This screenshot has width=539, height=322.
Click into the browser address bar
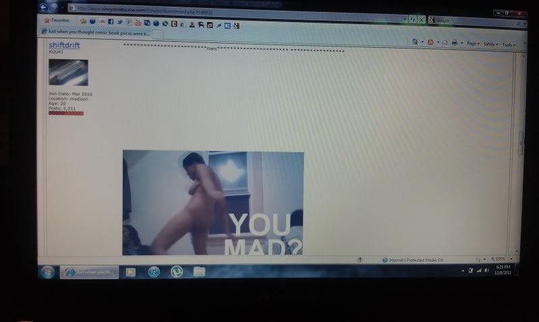(x=236, y=9)
